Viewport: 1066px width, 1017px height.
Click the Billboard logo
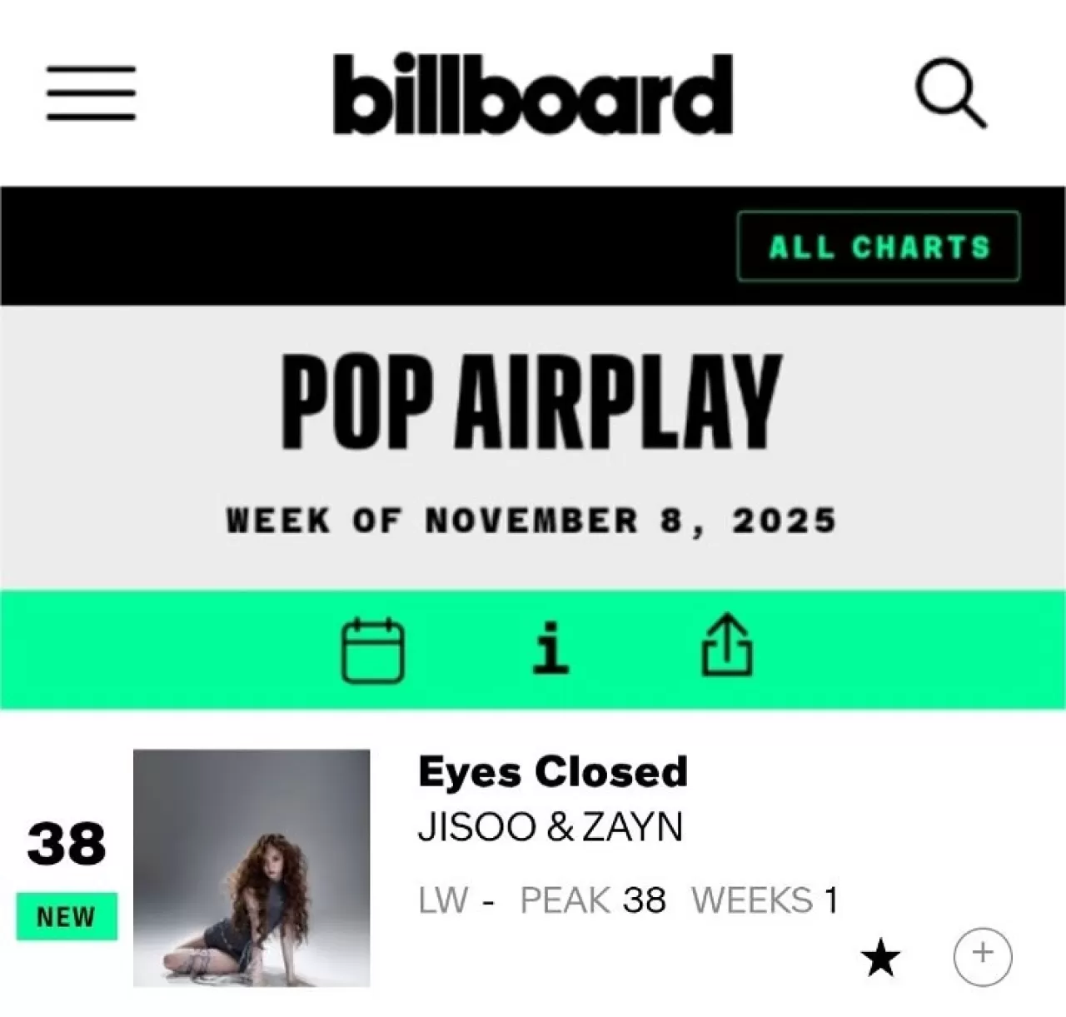(533, 94)
